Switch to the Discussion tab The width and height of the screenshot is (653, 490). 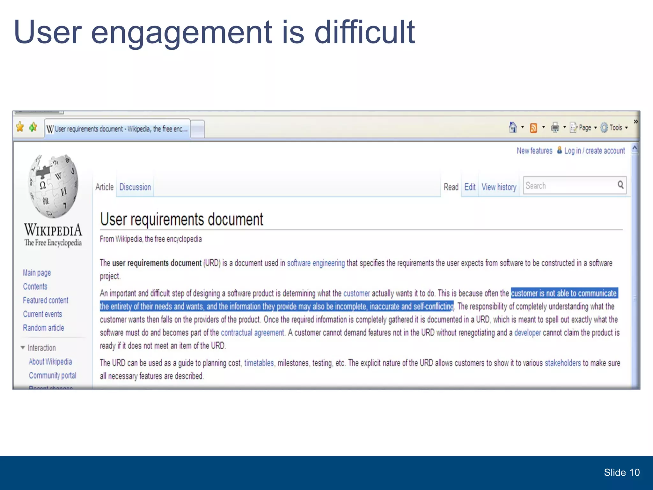pyautogui.click(x=135, y=187)
